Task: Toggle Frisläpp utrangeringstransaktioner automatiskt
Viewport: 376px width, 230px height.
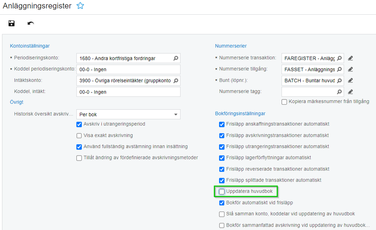Action: [222, 147]
